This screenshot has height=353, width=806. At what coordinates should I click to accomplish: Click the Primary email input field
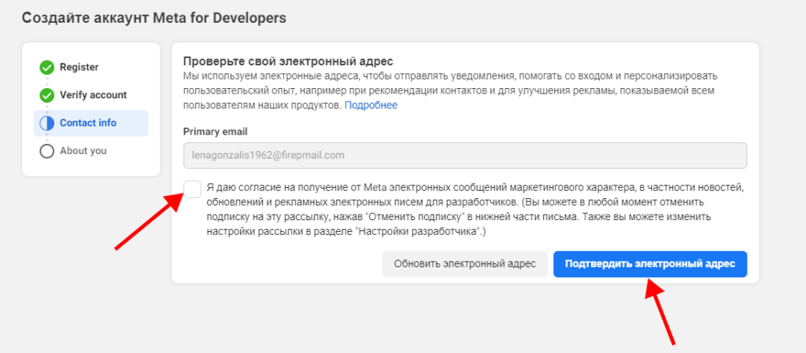464,156
